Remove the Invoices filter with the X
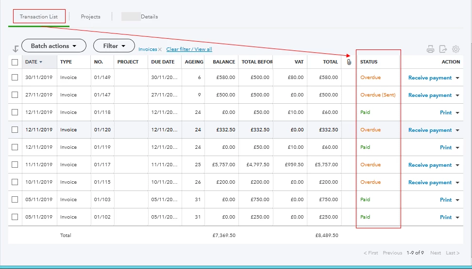 pyautogui.click(x=160, y=49)
